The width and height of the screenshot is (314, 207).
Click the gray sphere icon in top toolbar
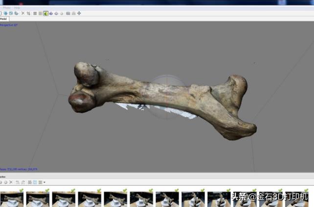(62, 13)
